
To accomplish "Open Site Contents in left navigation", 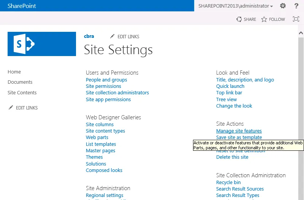I will point(22,92).
